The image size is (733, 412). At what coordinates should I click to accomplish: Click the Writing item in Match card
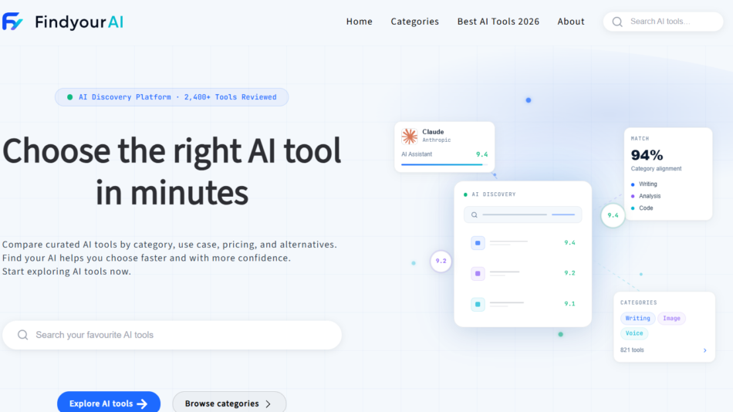click(x=647, y=184)
